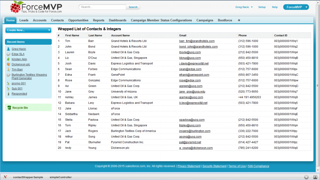Open the ForceMVP app switcher dropdown

pos(296,7)
